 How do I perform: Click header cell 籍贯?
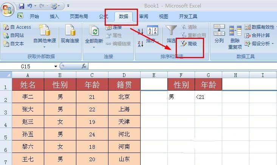pyautogui.click(x=124, y=84)
